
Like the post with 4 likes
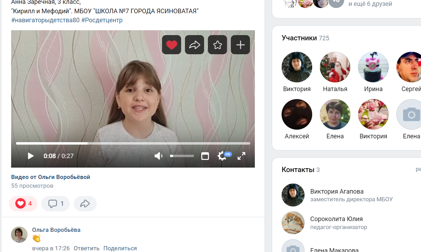23,204
